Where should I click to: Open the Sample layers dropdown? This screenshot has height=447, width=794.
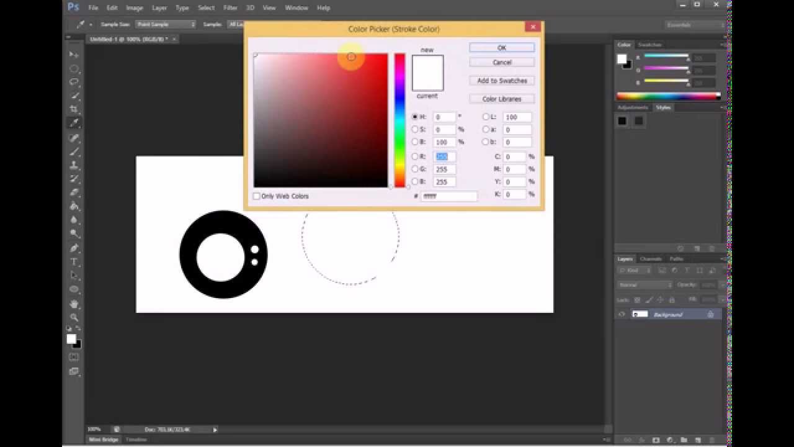point(236,24)
